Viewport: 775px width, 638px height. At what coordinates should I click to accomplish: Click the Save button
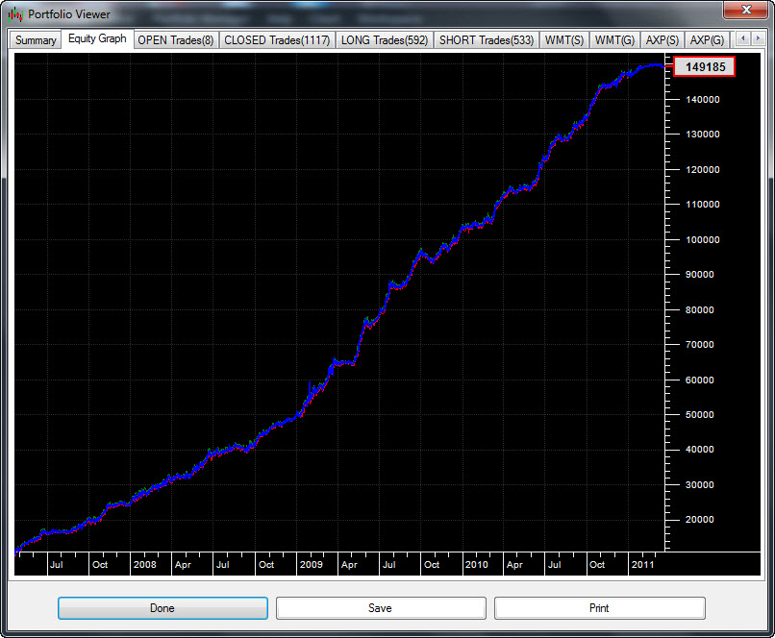point(381,608)
